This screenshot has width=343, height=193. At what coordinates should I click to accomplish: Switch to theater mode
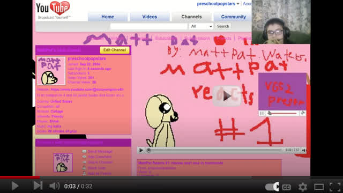coord(319,187)
